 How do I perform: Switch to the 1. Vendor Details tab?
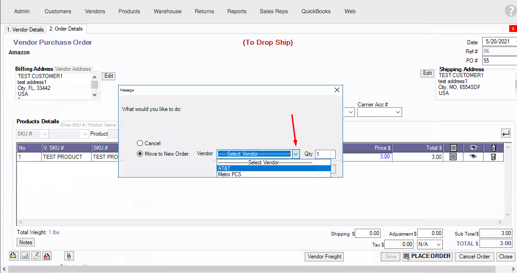[25, 30]
